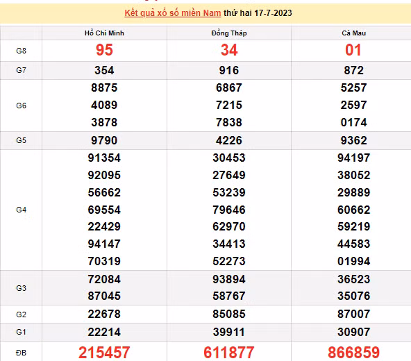Click the special prize 215457
411x361 pixels.
coord(104,353)
